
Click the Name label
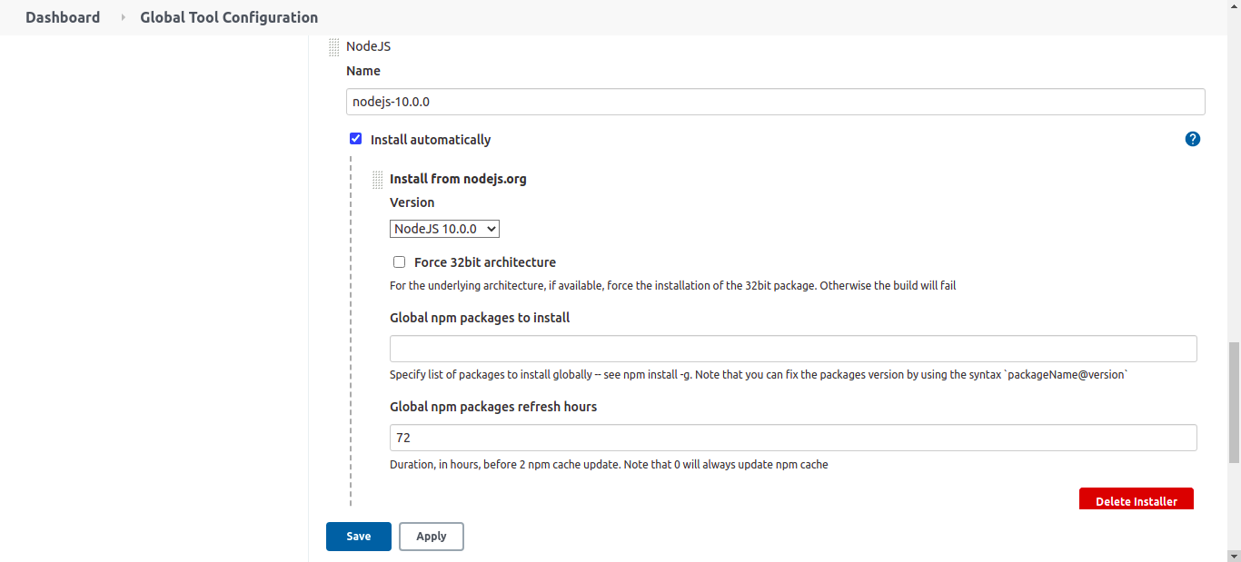(363, 71)
